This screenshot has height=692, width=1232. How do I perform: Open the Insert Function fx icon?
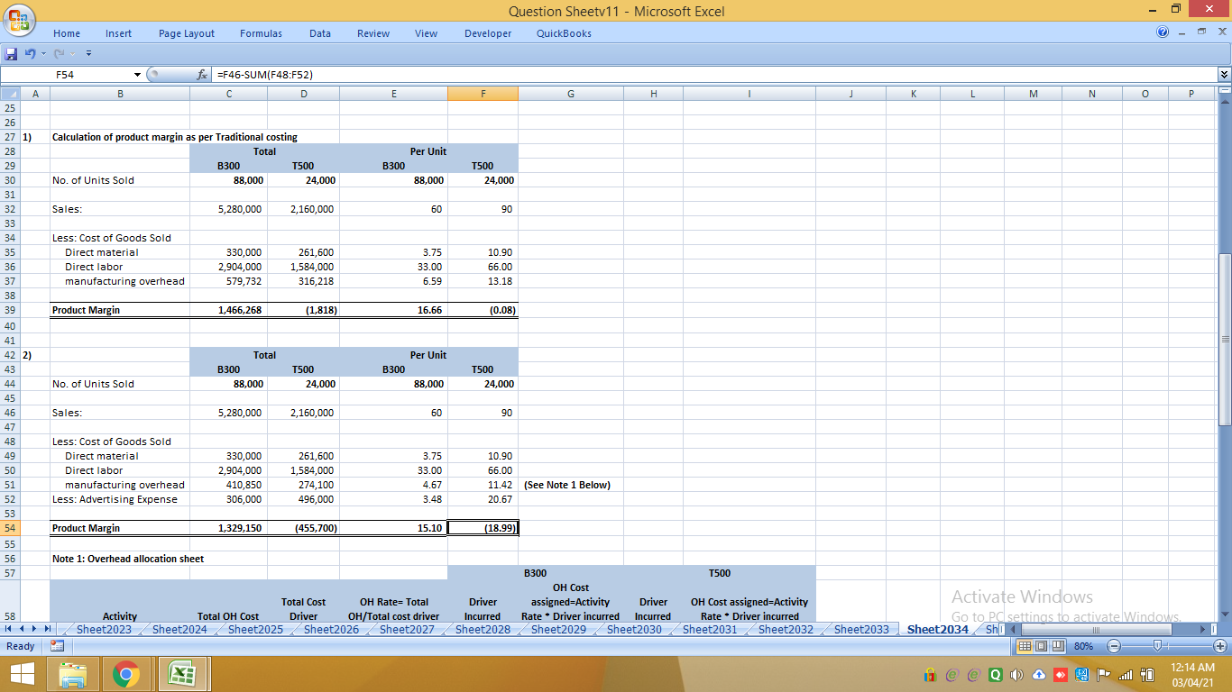201,75
